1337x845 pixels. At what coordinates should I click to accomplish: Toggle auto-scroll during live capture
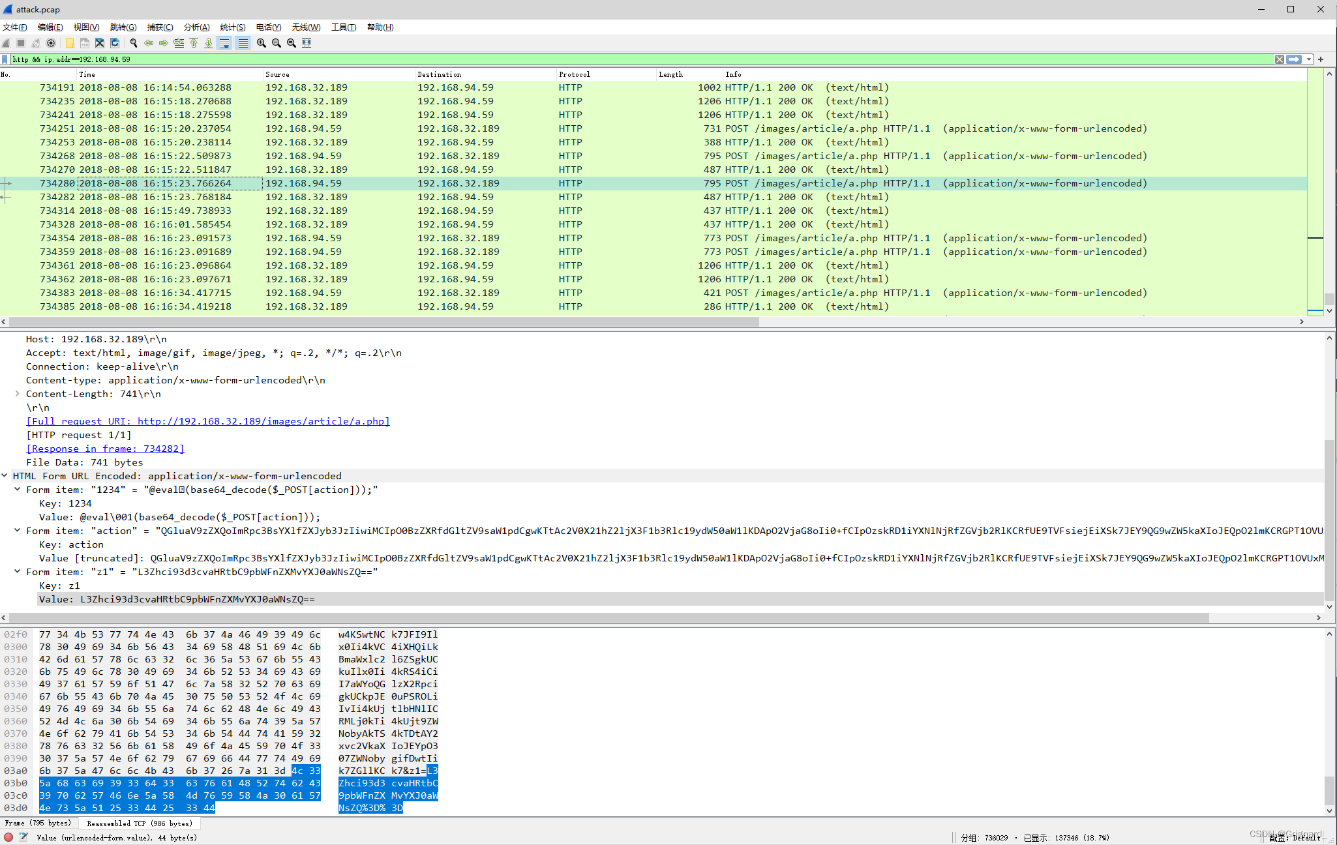click(x=224, y=43)
